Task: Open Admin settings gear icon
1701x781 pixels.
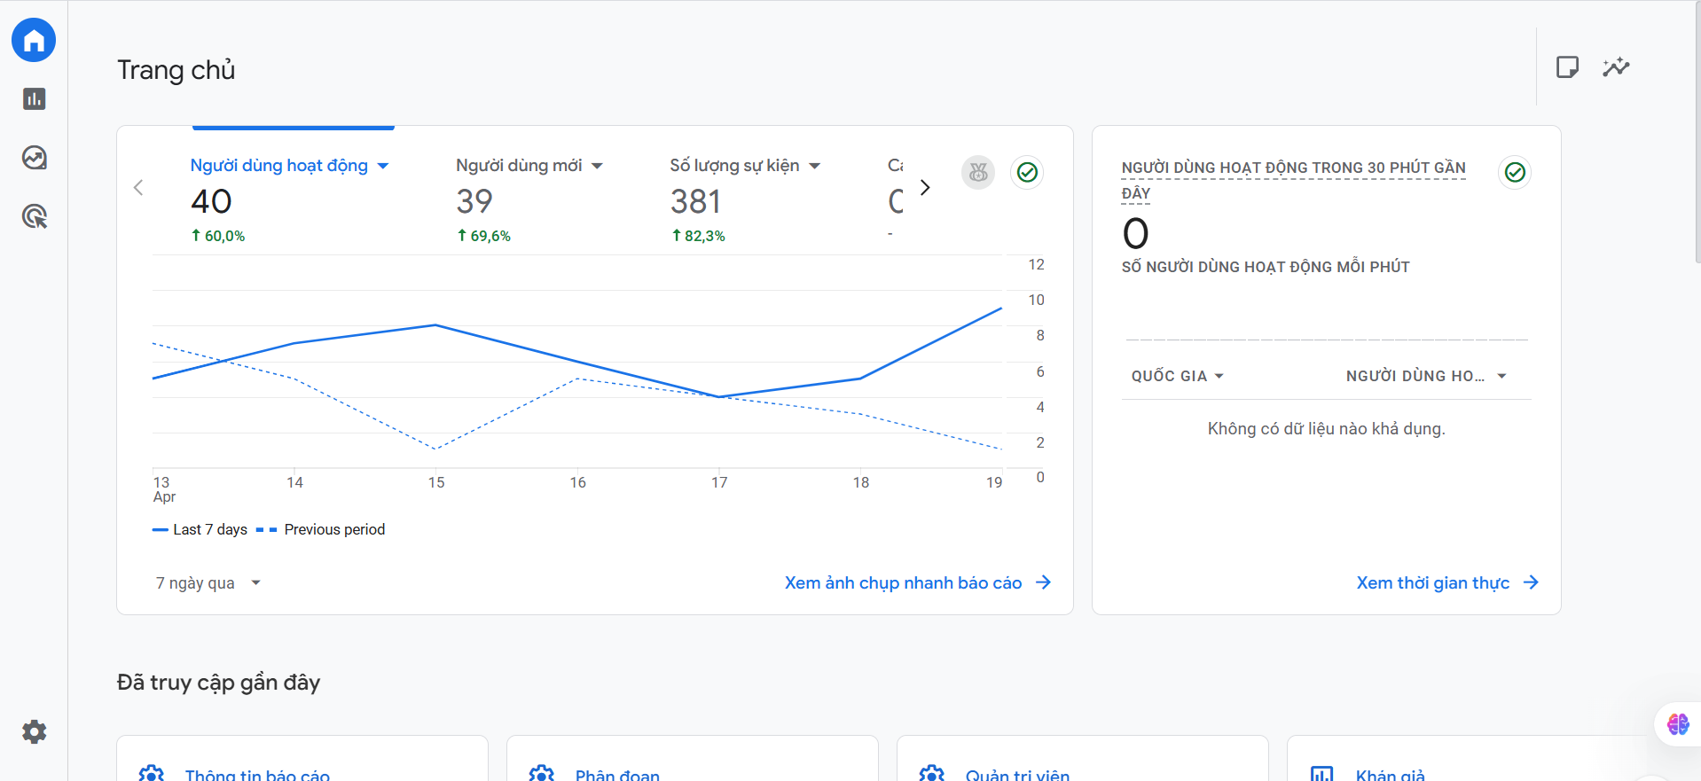Action: click(x=34, y=731)
